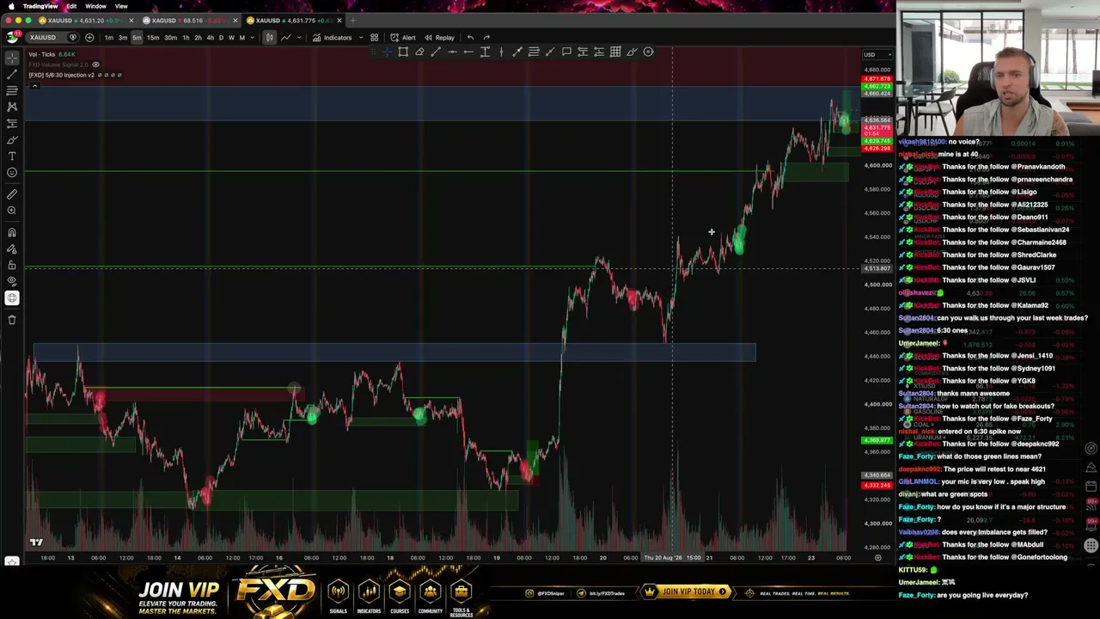The height and width of the screenshot is (619, 1100).
Task: Select the 4h timeframe
Action: tap(210, 37)
